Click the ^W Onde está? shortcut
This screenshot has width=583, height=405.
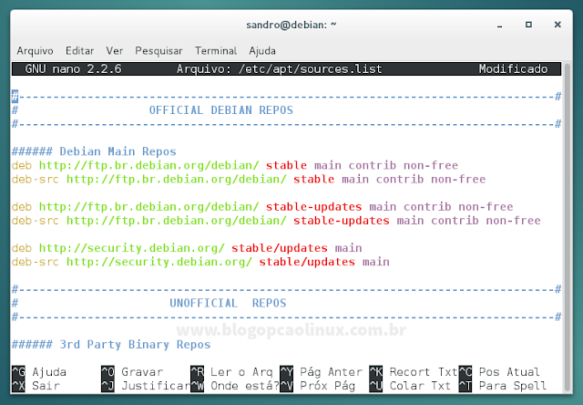pyautogui.click(x=235, y=386)
